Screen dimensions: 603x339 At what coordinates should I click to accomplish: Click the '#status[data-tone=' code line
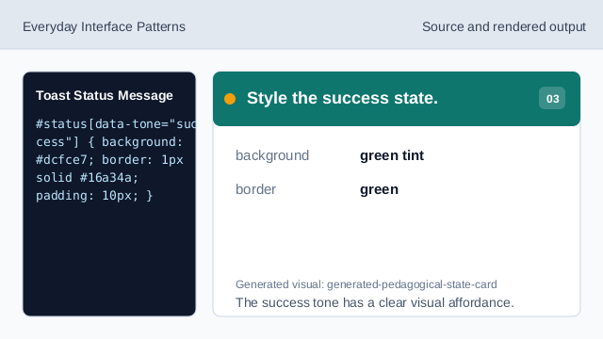(x=116, y=124)
